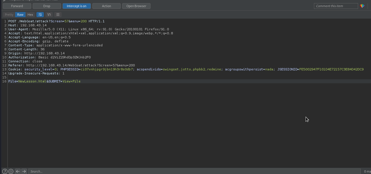Click the View+File SUBMIT value
The image size is (371, 174).
point(72,81)
